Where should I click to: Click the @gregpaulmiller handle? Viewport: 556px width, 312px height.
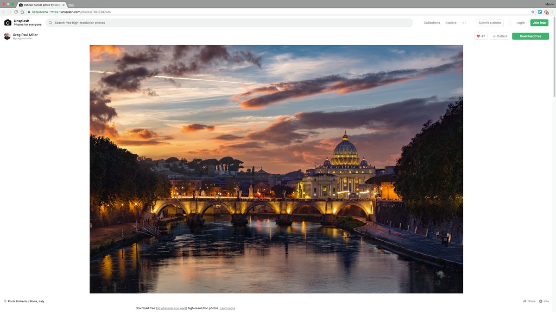(23, 38)
